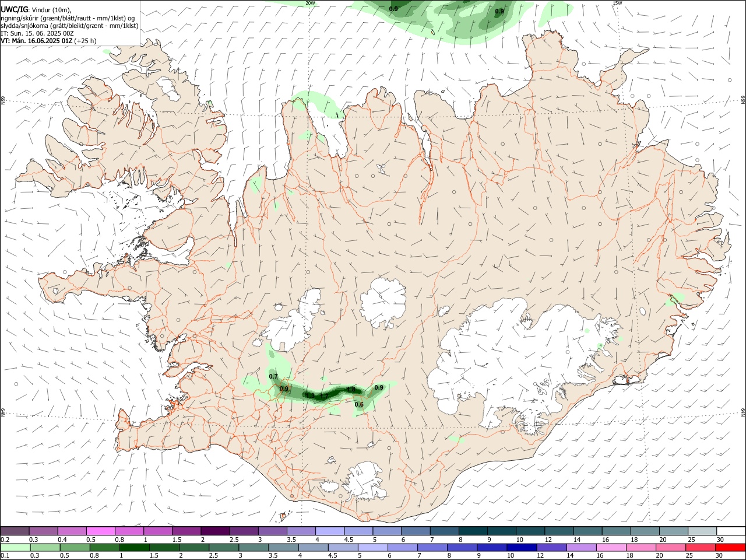Click the legend line mentioning slydda/snjókoma
Image resolution: width=746 pixels, height=560 pixels.
pyautogui.click(x=69, y=26)
